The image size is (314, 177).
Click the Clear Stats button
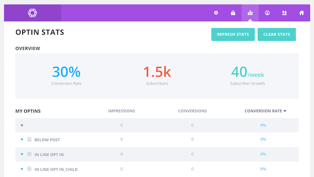coord(277,35)
